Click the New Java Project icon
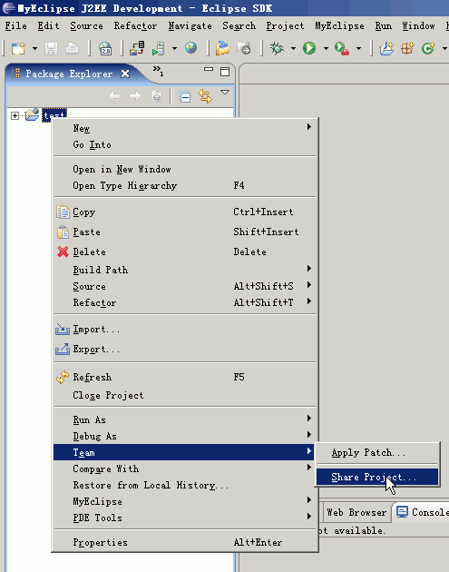The width and height of the screenshot is (449, 572). (386, 48)
